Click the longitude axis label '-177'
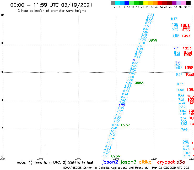Viewport: 194px width, 170px height. pyautogui.click(x=40, y=159)
